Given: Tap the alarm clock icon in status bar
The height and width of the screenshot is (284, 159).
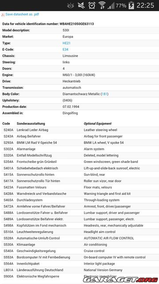Looking at the screenshot, I should click(92, 5).
